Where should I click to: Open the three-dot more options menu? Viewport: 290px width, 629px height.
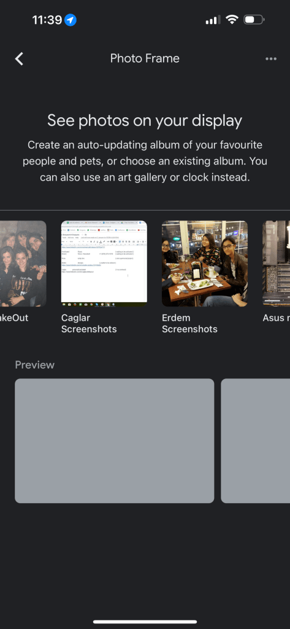pyautogui.click(x=271, y=59)
